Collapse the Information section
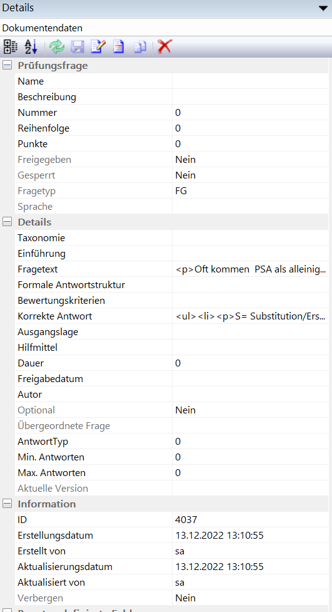332x612 pixels. pyautogui.click(x=7, y=504)
